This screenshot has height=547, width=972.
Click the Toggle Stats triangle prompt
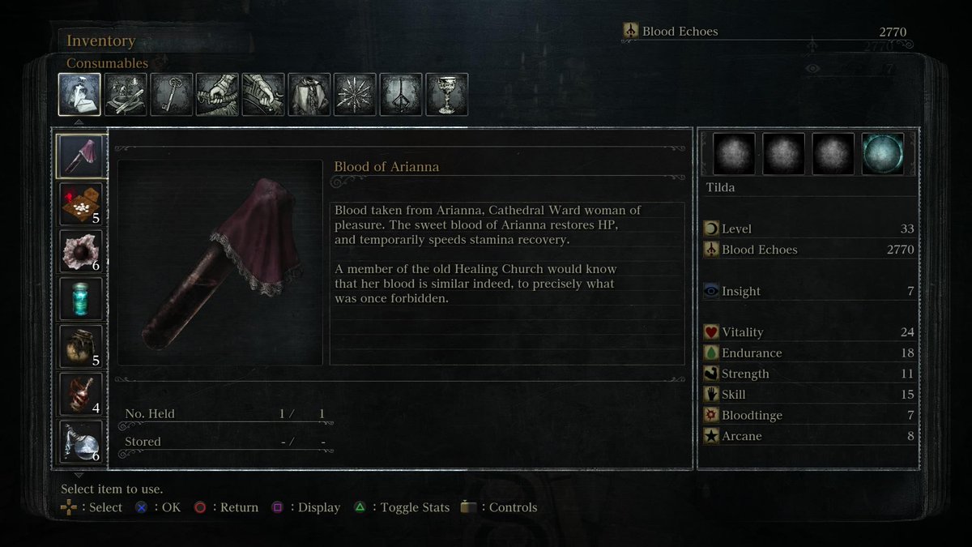(x=401, y=507)
